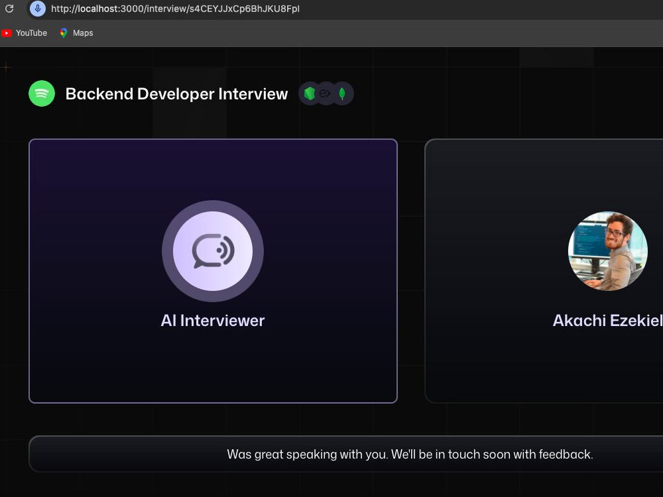Click the Backend Developer Interview heading
The image size is (663, 497).
tap(176, 94)
